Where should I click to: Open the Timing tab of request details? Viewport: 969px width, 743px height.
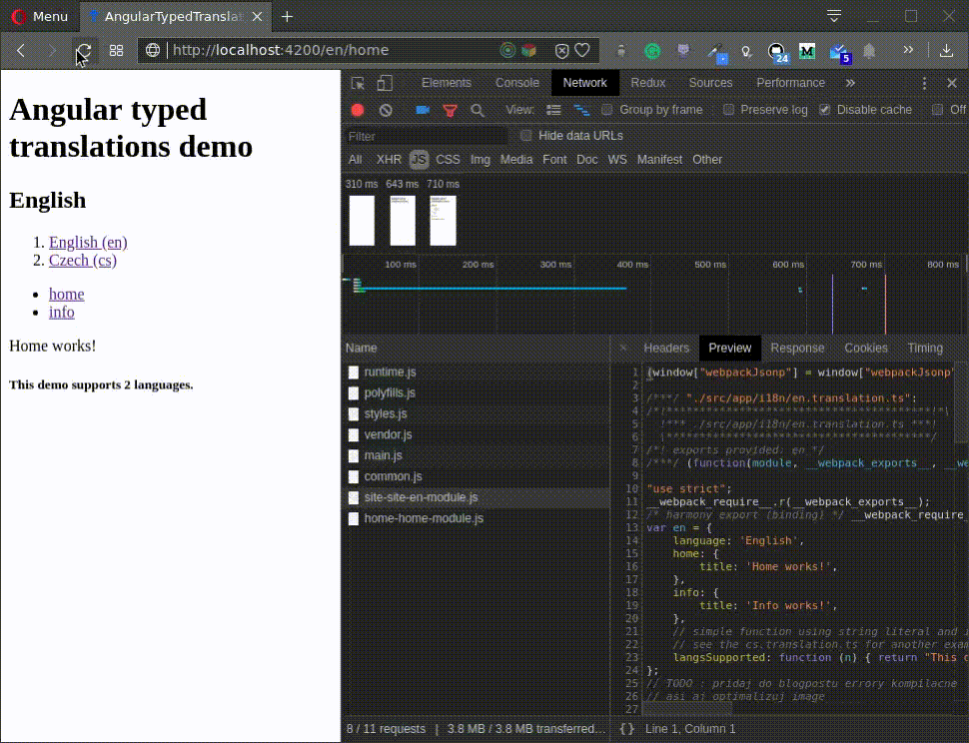(x=925, y=349)
